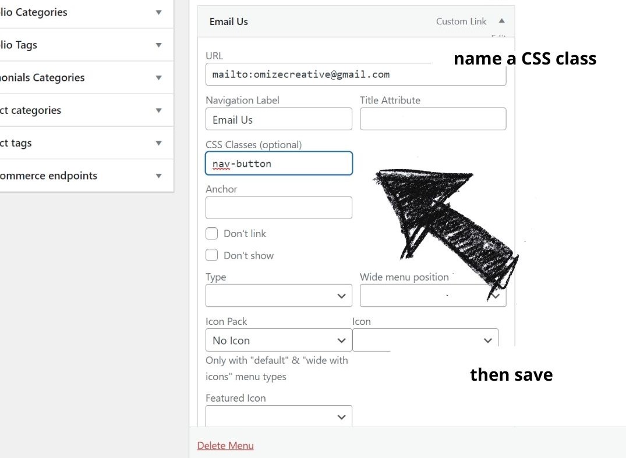Focus the Navigation Label field
Viewport: 626px width, 458px height.
pos(278,120)
